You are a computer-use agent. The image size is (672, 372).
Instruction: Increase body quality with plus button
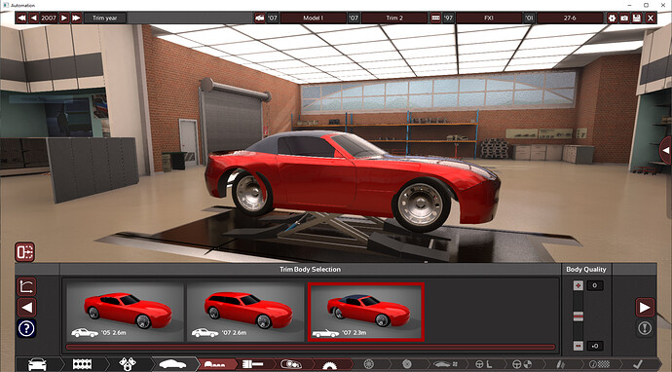pyautogui.click(x=579, y=285)
